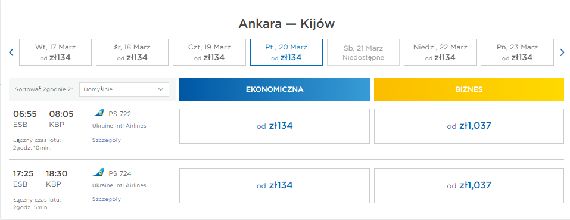Select the Pn, 23 Marz date tab

[x=518, y=52]
